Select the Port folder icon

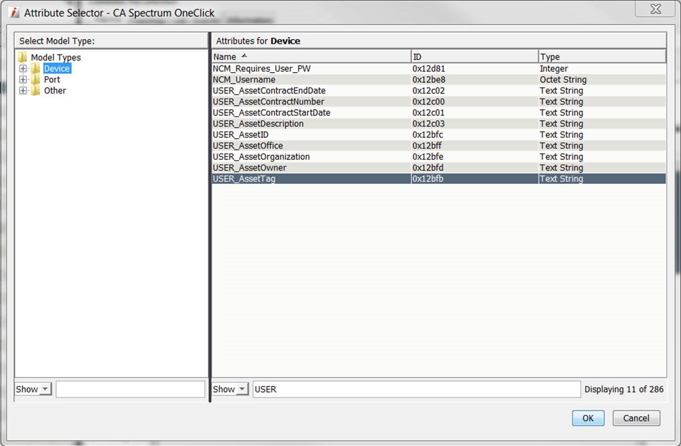(x=36, y=79)
